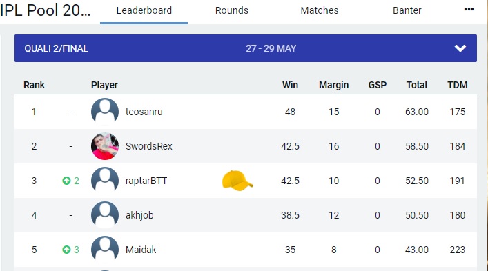Open SwordsRex's profile photo

pos(105,146)
